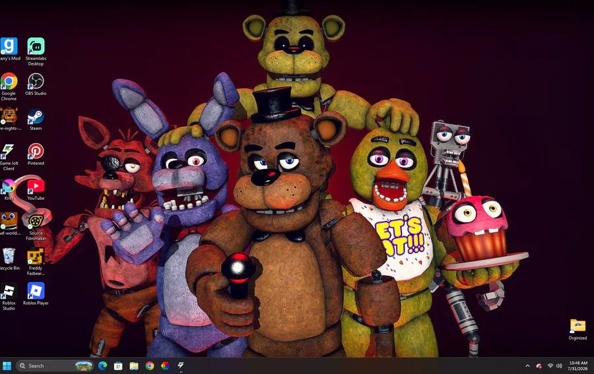This screenshot has width=594, height=374.
Task: Open YouTube desktop shortcut
Action: coord(36,189)
